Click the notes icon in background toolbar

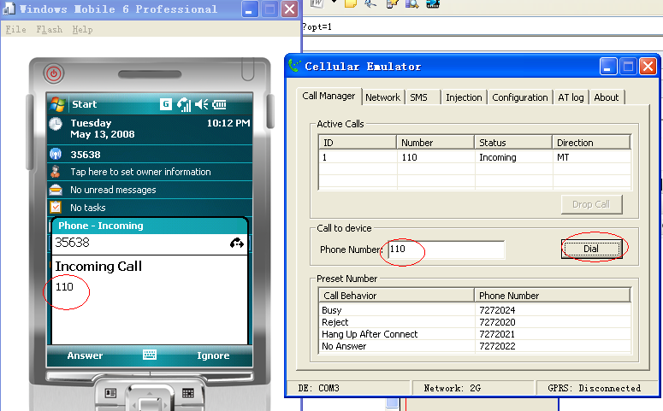(x=351, y=3)
